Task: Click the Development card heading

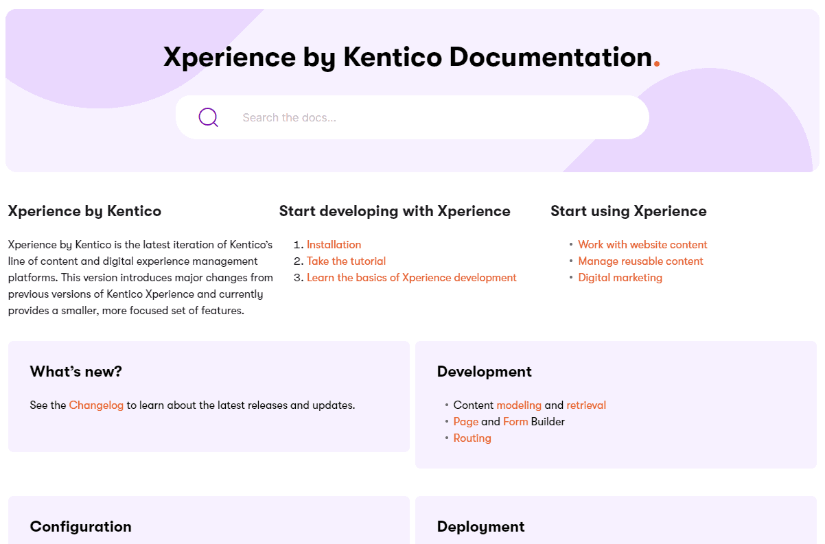Action: pos(485,371)
